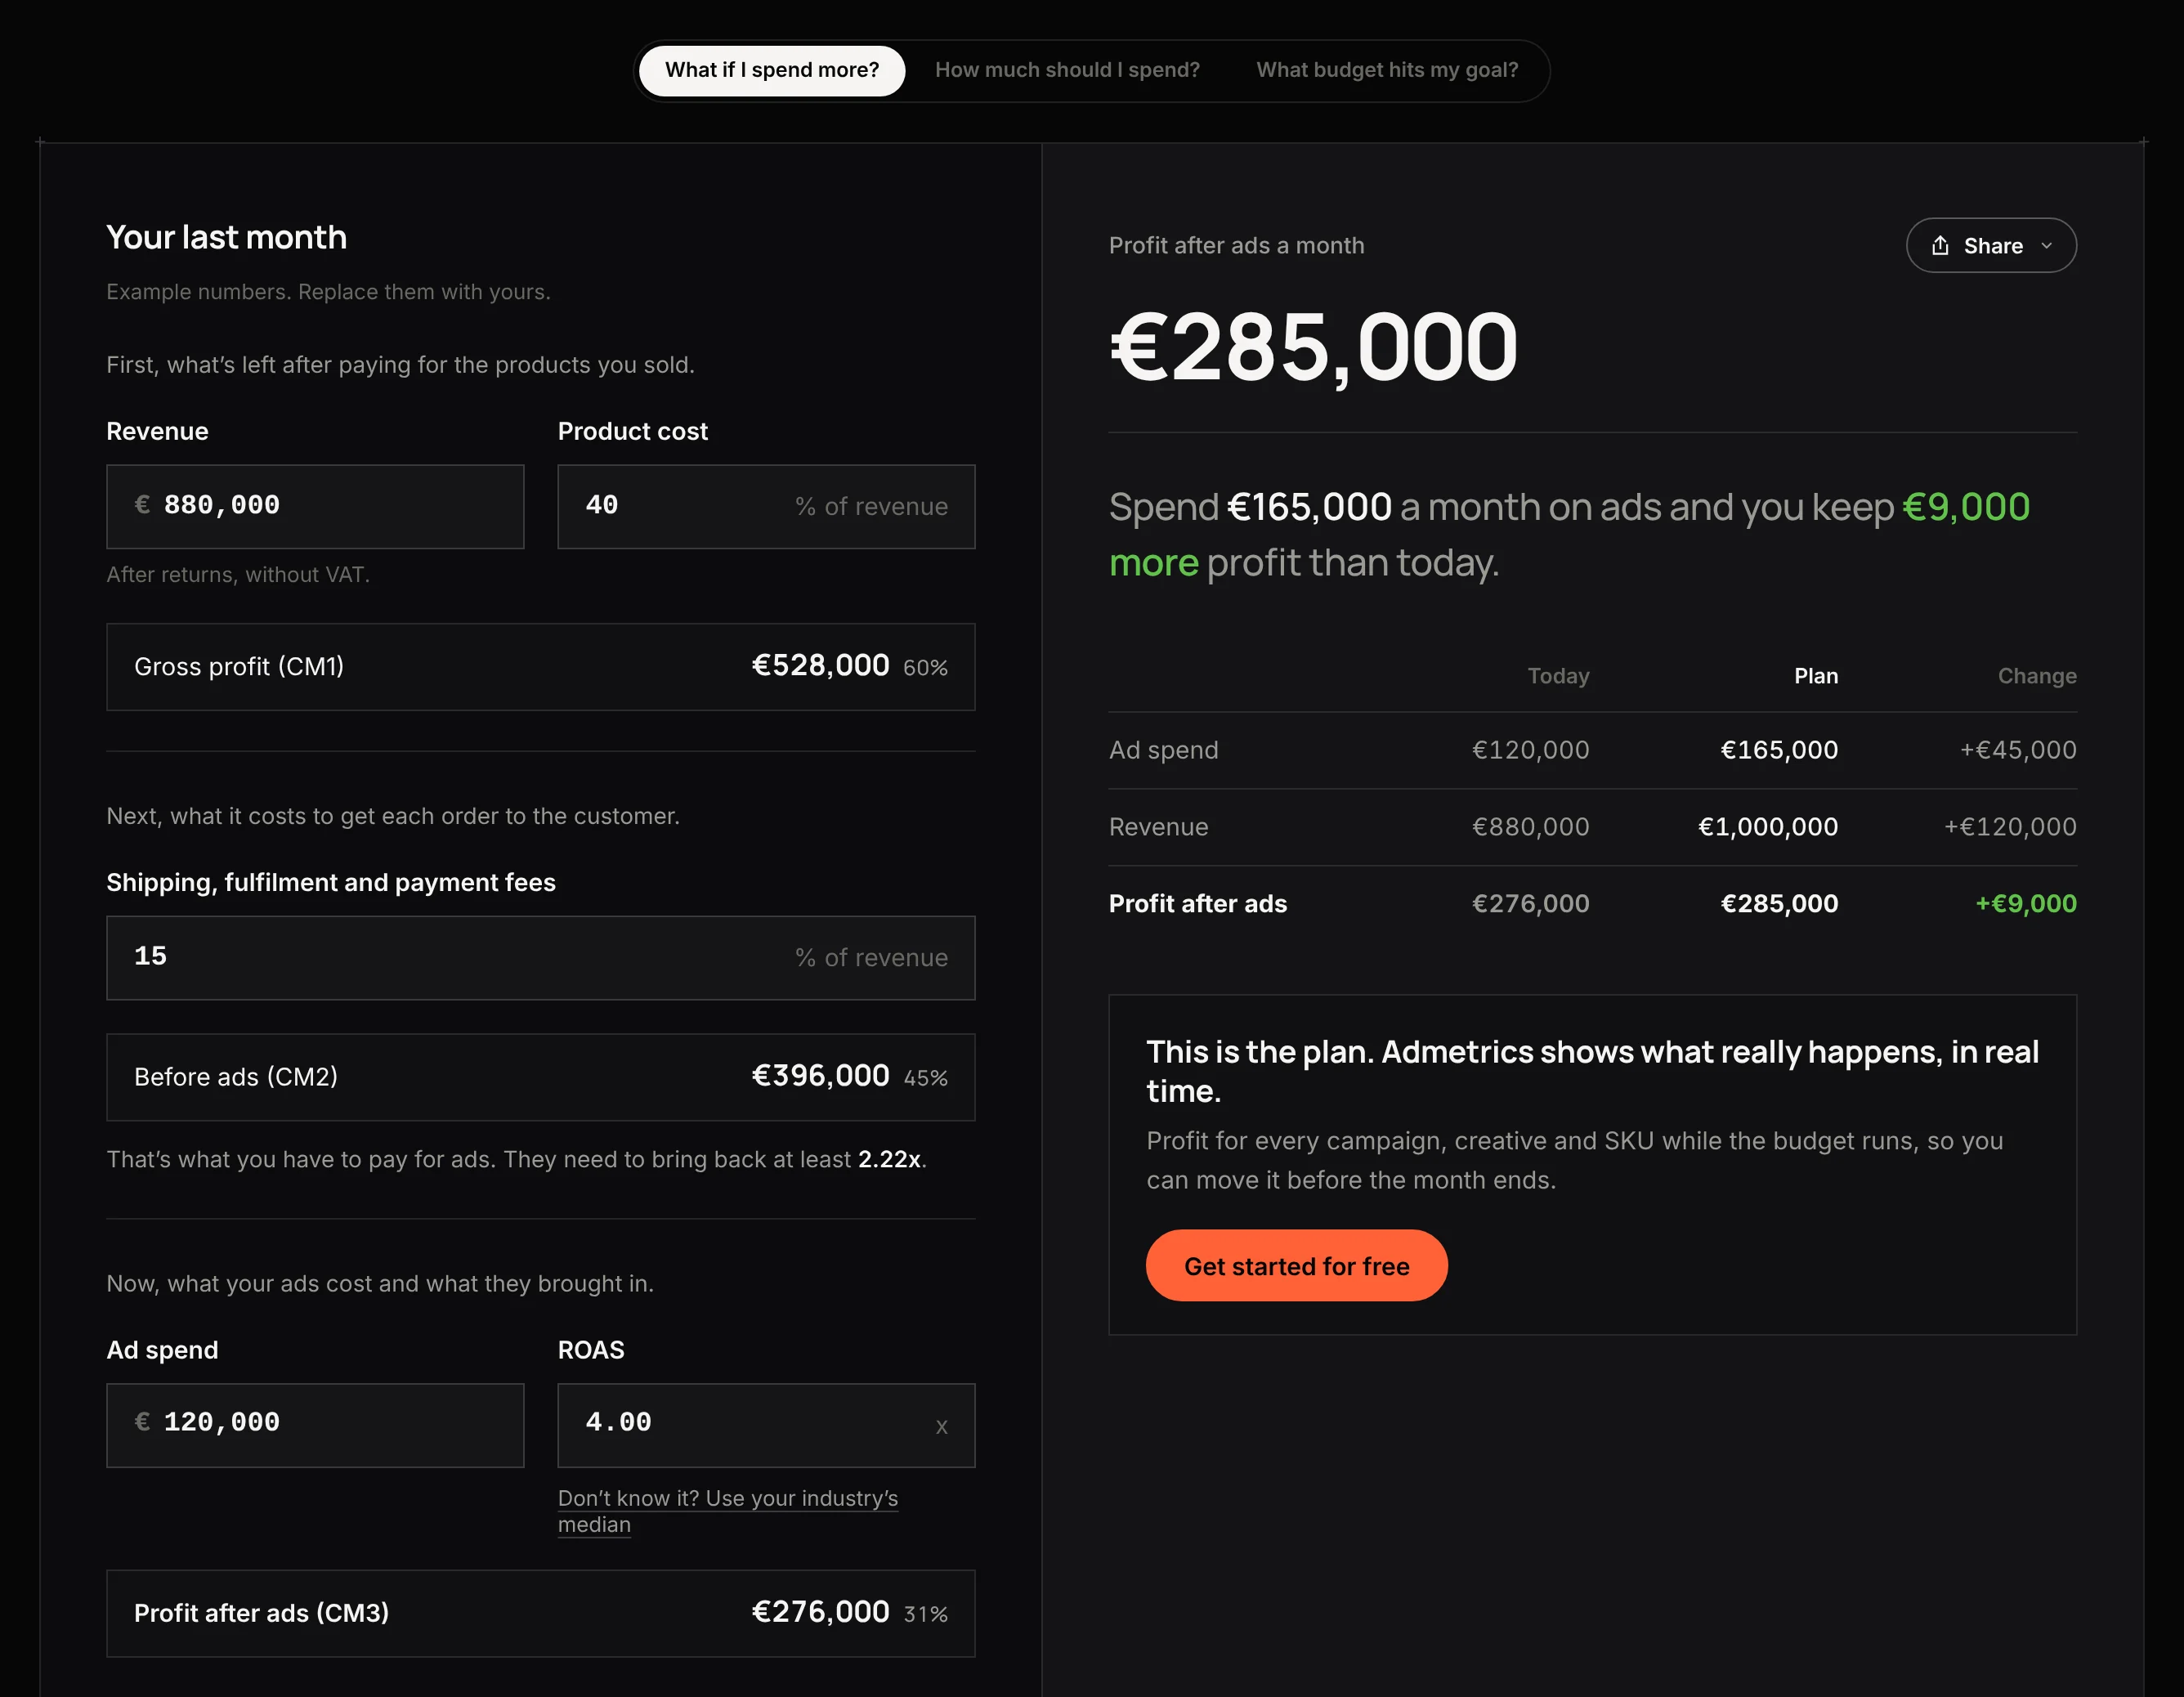Expand the Share dropdown chevron
The height and width of the screenshot is (1697, 2184).
(2046, 246)
